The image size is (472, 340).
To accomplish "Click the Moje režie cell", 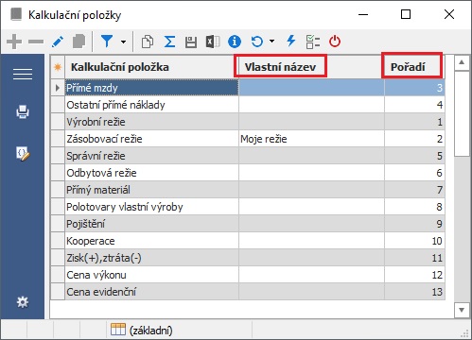I will (x=311, y=139).
